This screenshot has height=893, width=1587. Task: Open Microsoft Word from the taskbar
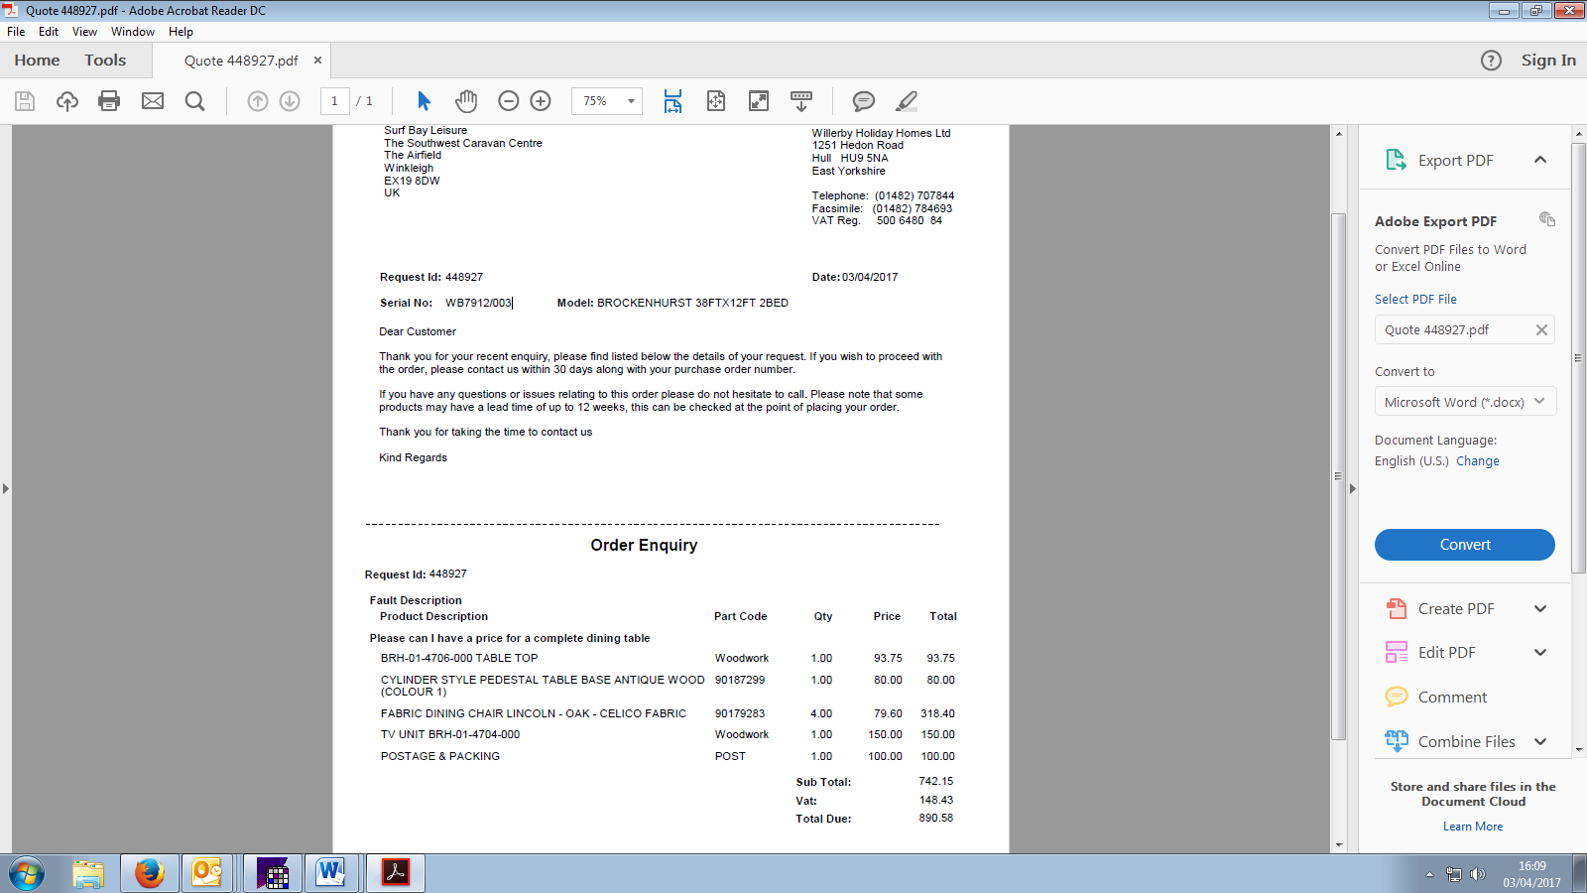coord(331,873)
